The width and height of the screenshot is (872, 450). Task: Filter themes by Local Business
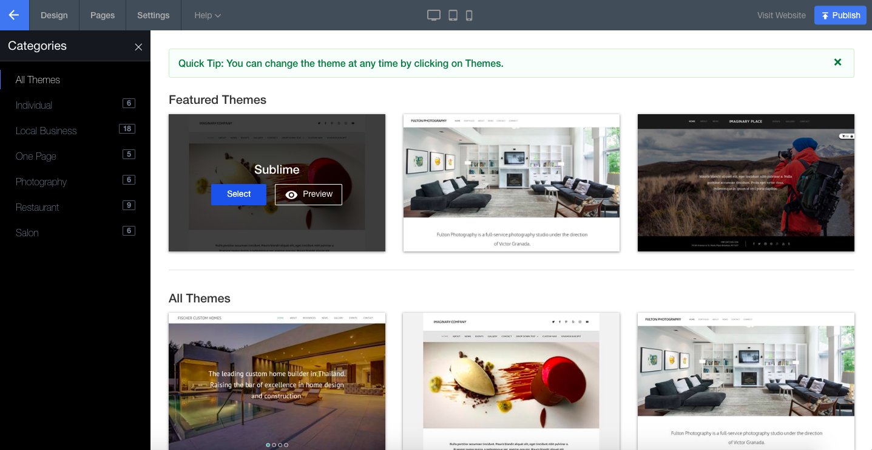click(x=46, y=131)
